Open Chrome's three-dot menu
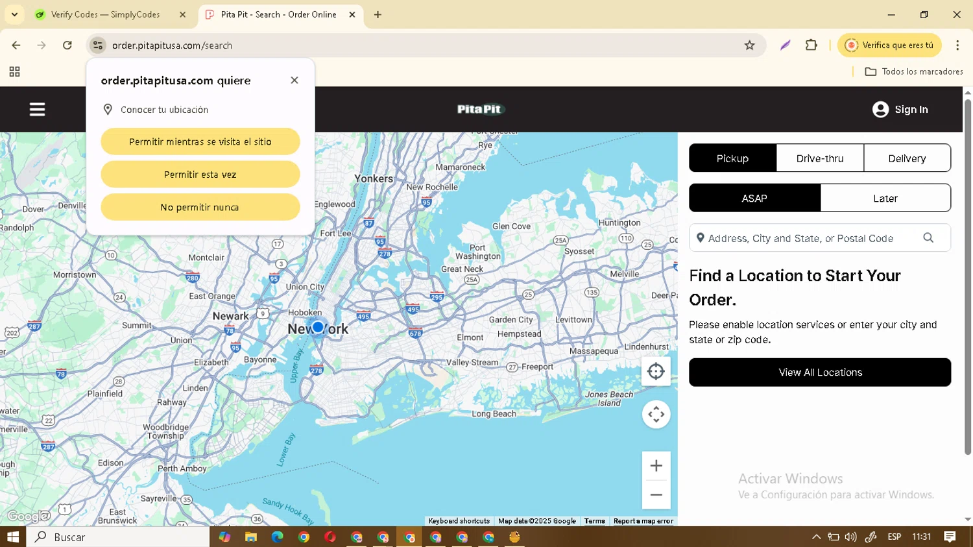 pos(957,45)
